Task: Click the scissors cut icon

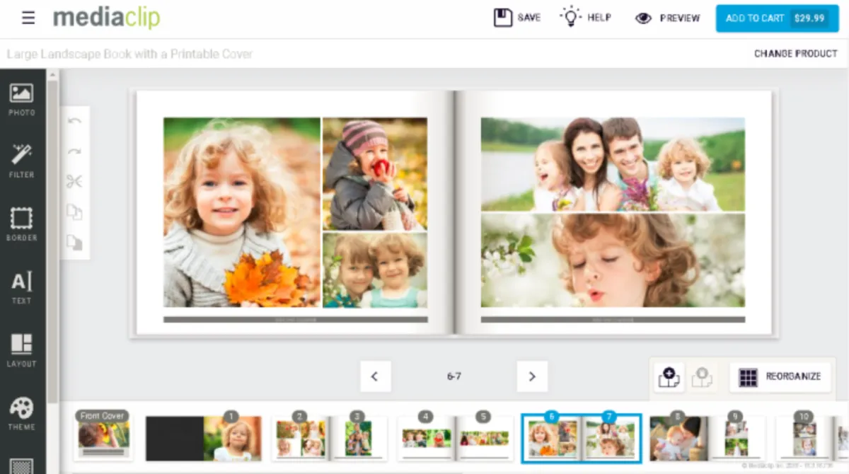Action: [74, 181]
